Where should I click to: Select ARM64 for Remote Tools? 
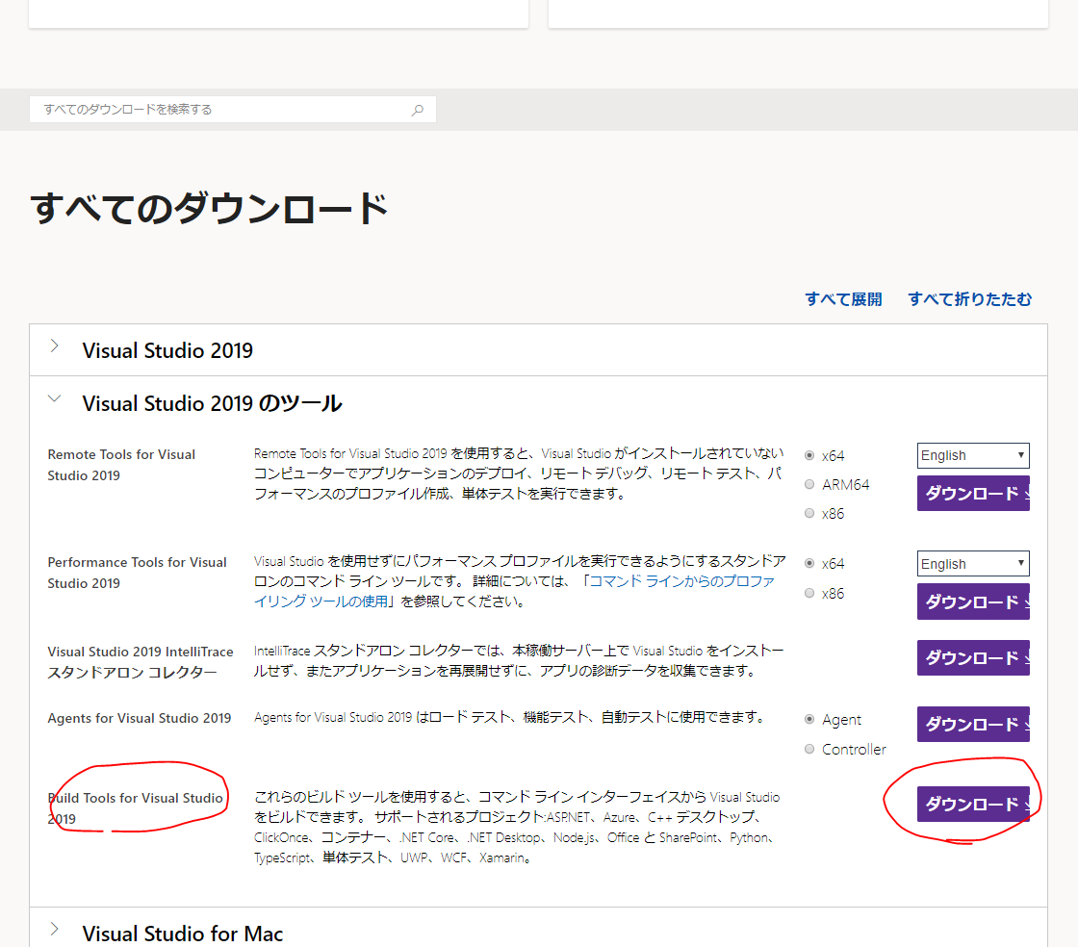point(809,484)
